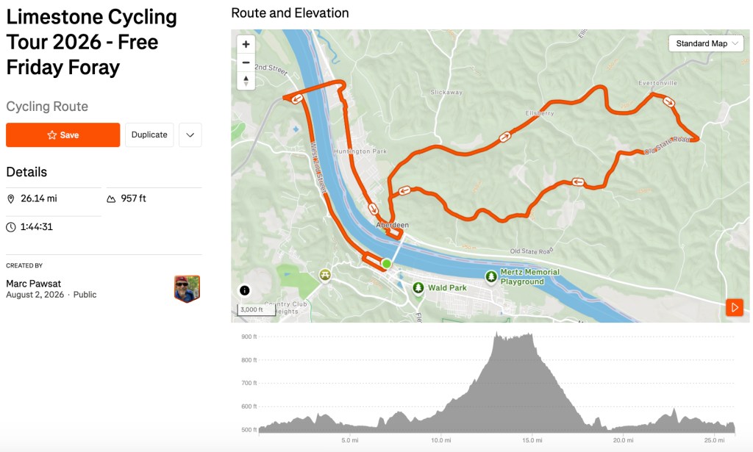Select Mertz Memorial Playground marker
The width and height of the screenshot is (753, 452).
click(490, 276)
